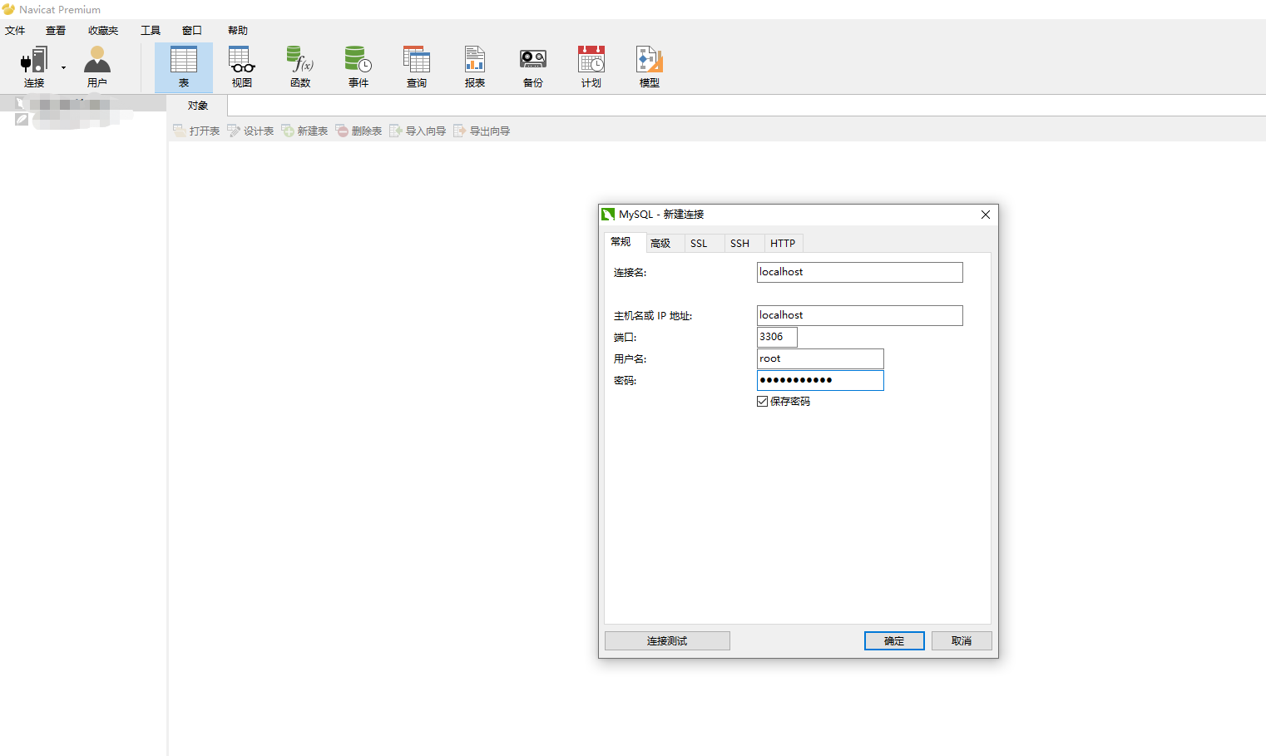The height and width of the screenshot is (756, 1266).
Task: Click the Navicat icon in dialog title
Action: [x=608, y=215]
